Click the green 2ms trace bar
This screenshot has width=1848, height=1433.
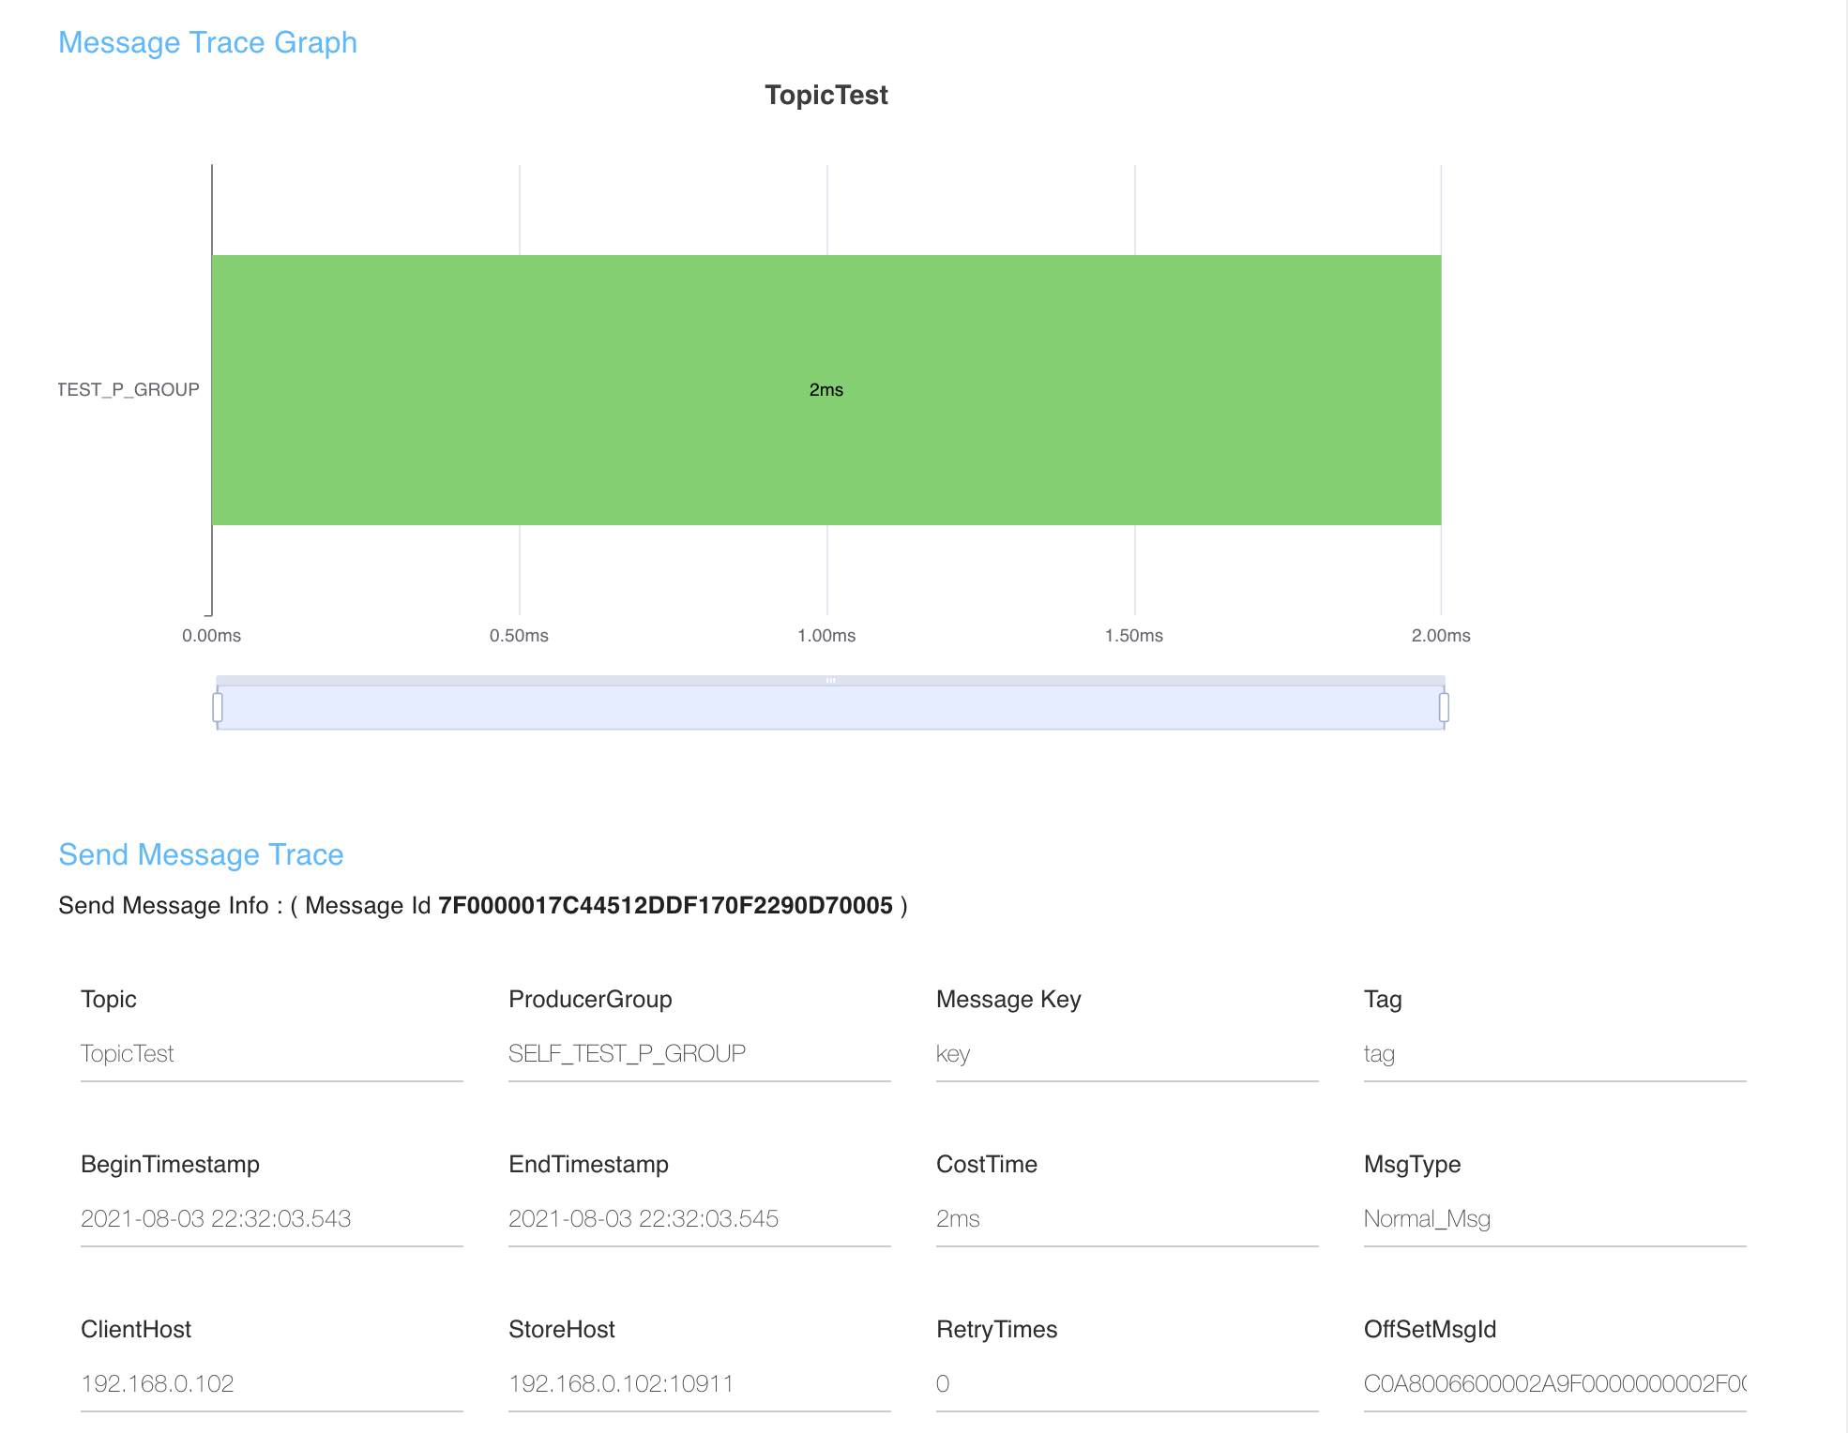(x=826, y=389)
